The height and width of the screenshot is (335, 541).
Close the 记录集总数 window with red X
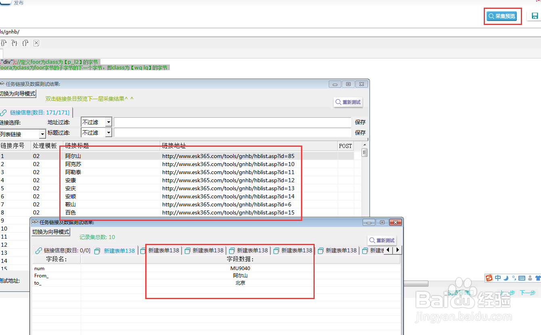click(396, 223)
